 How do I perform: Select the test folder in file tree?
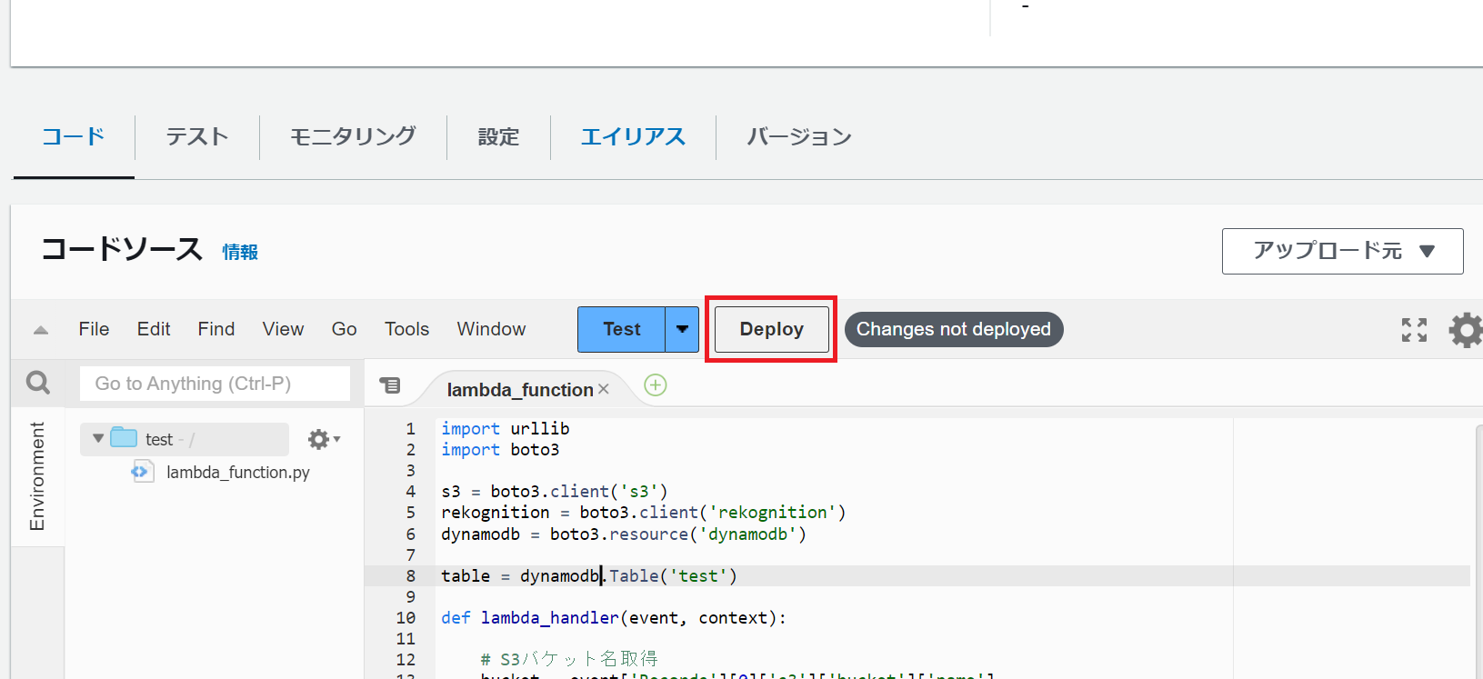pos(185,439)
